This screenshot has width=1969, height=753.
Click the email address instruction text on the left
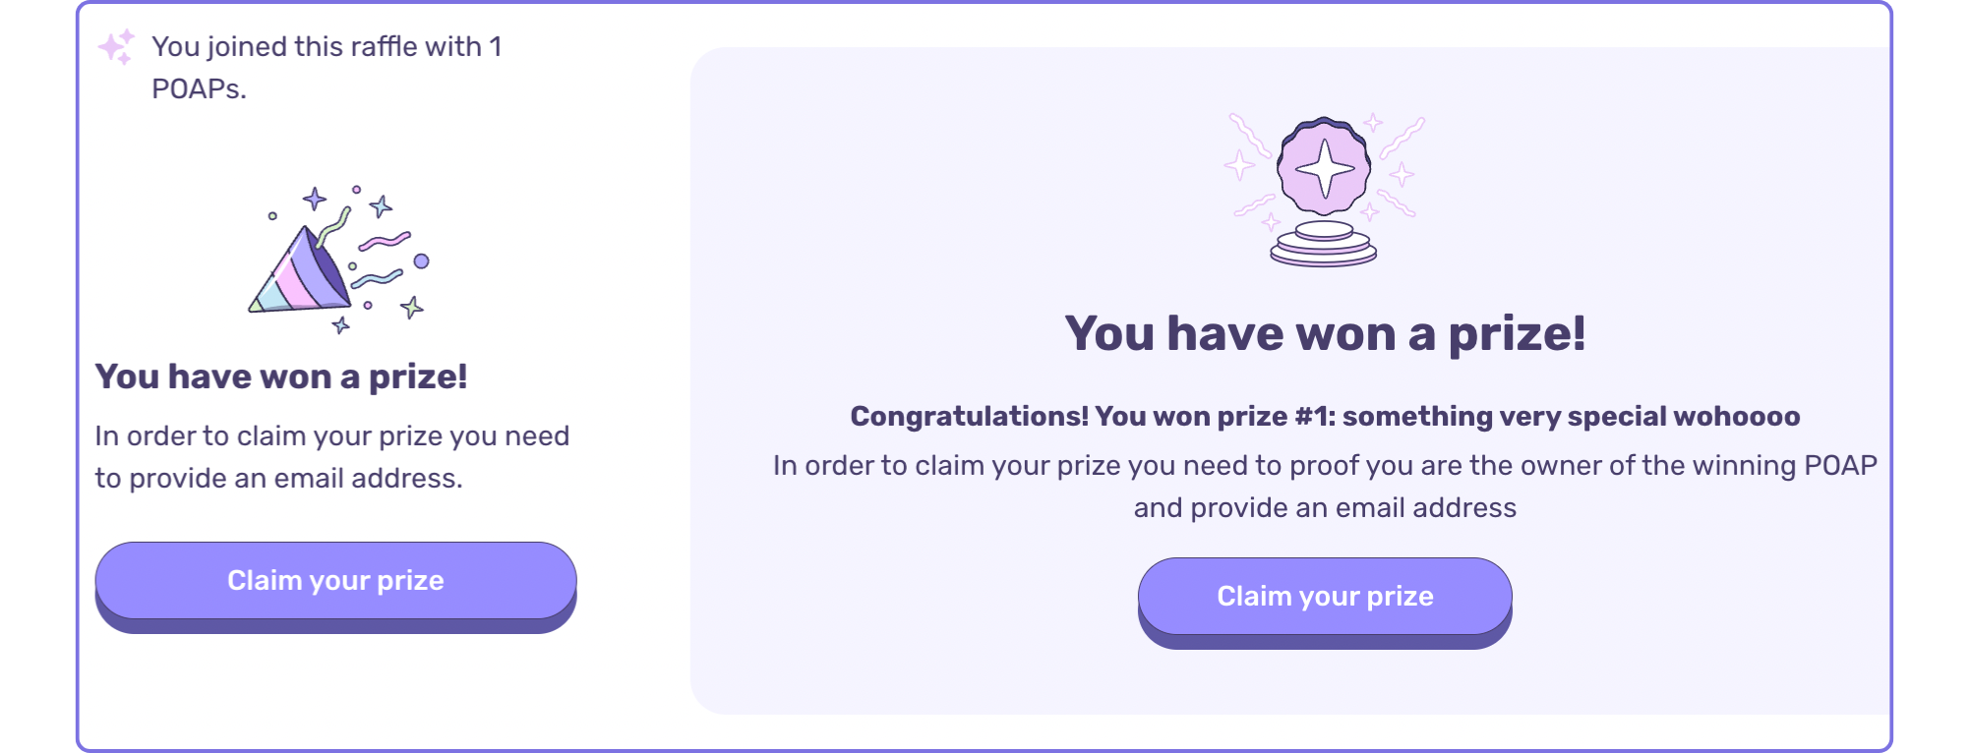click(x=332, y=456)
